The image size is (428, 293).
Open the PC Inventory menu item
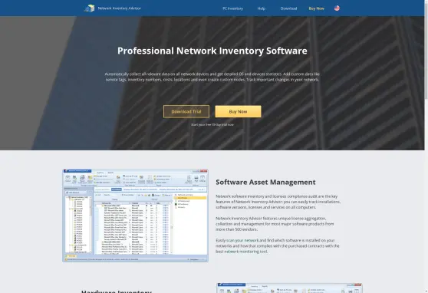[233, 8]
